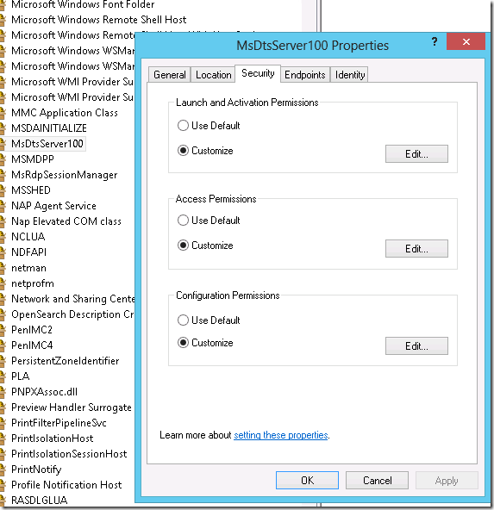This screenshot has width=494, height=510.
Task: Click the greyed Apply button
Action: tap(447, 481)
